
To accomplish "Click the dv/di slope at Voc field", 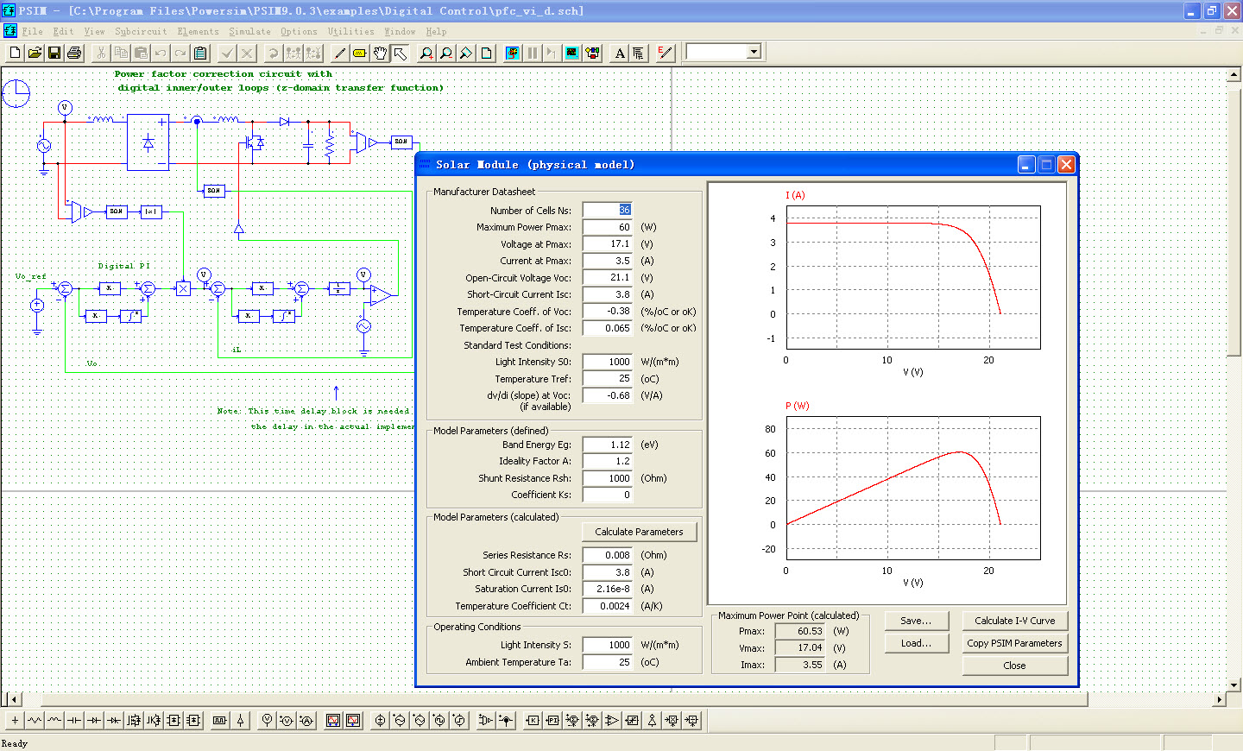I will pyautogui.click(x=608, y=395).
